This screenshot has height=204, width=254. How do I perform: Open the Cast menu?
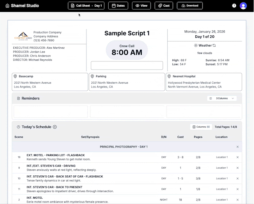[x=164, y=6]
